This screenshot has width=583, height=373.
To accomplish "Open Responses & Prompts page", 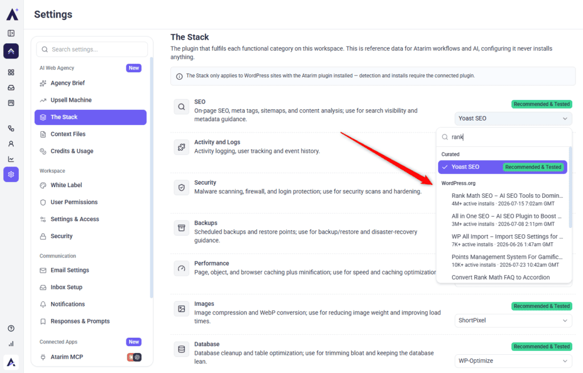I will [x=91, y=321].
